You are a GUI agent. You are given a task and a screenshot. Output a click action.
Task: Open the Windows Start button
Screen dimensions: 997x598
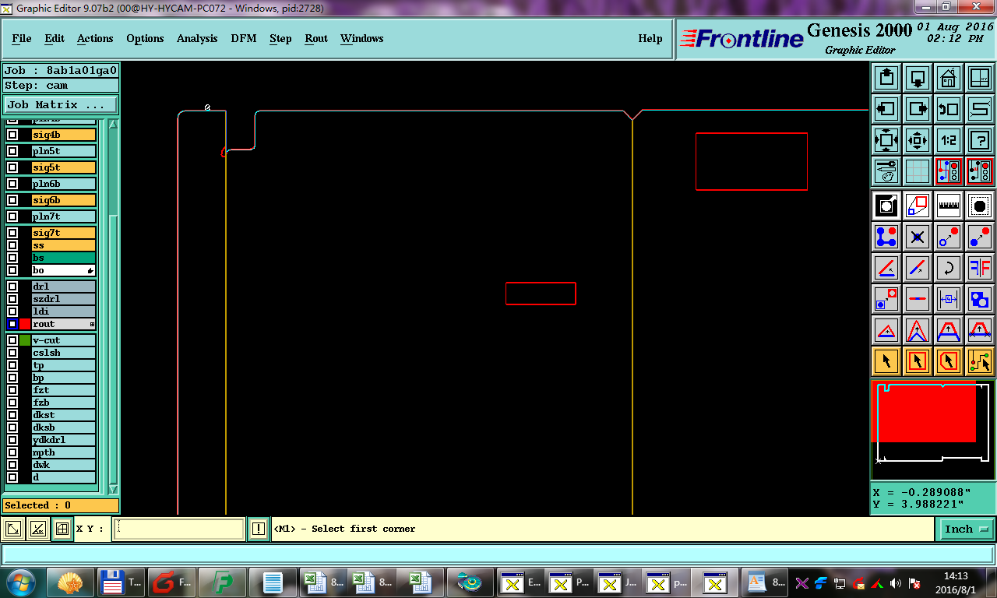pos(19,582)
